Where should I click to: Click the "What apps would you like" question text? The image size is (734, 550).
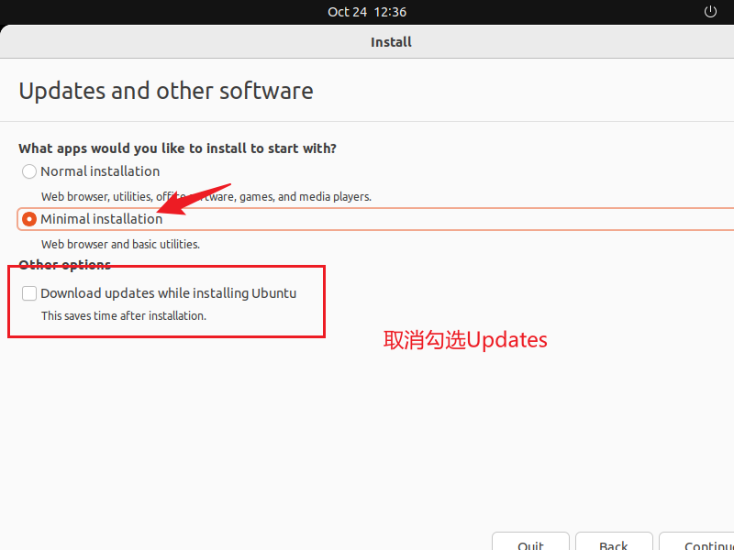177,148
